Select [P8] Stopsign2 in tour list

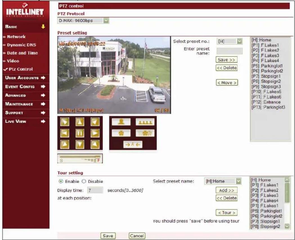click(265, 226)
